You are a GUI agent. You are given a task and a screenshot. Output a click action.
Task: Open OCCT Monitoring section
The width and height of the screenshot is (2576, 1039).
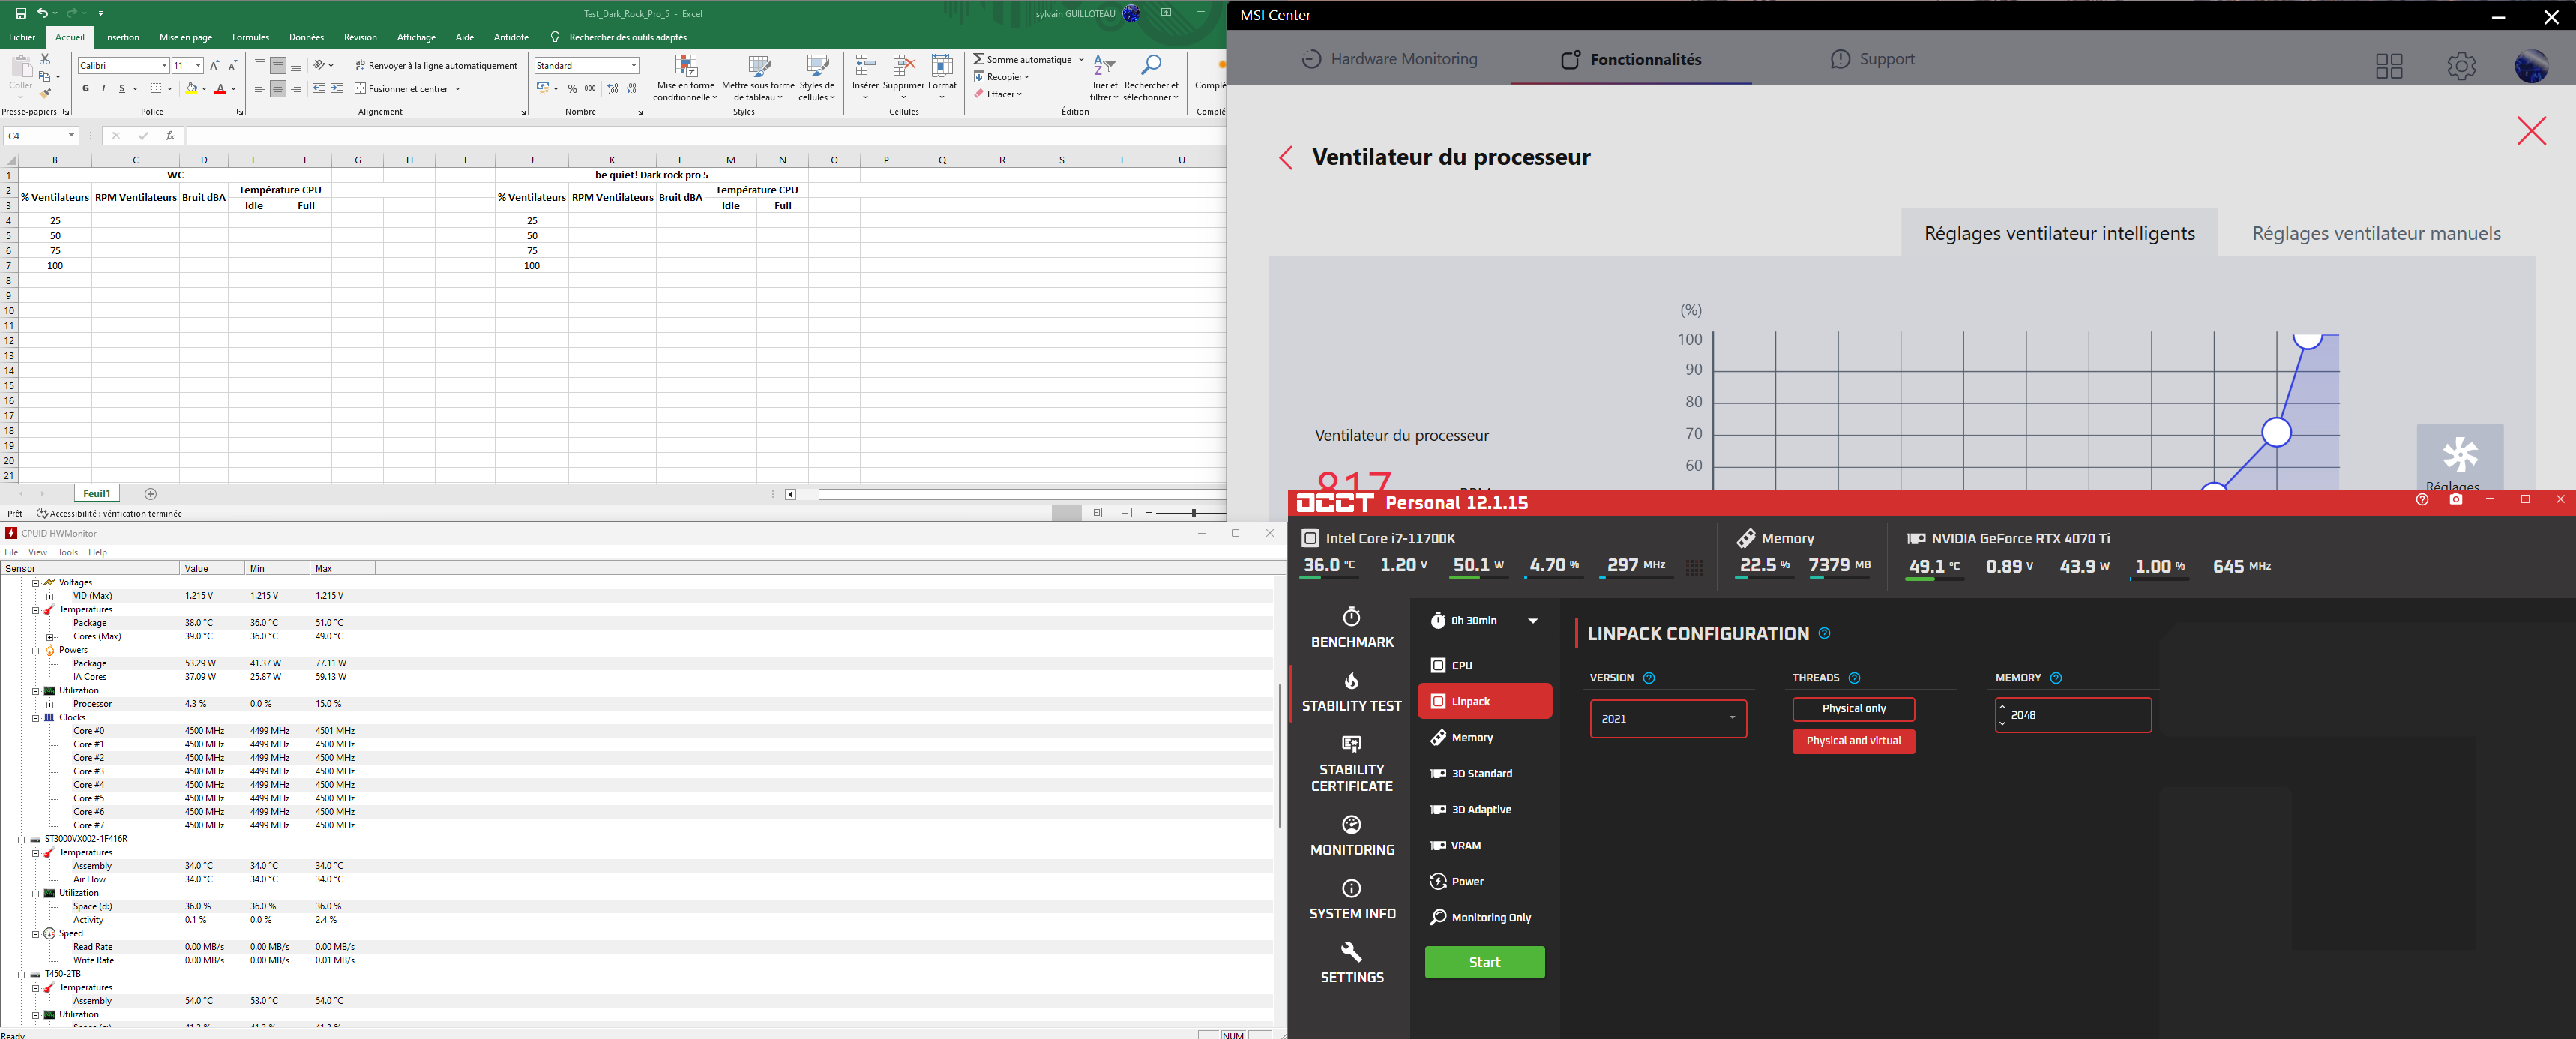coord(1351,835)
